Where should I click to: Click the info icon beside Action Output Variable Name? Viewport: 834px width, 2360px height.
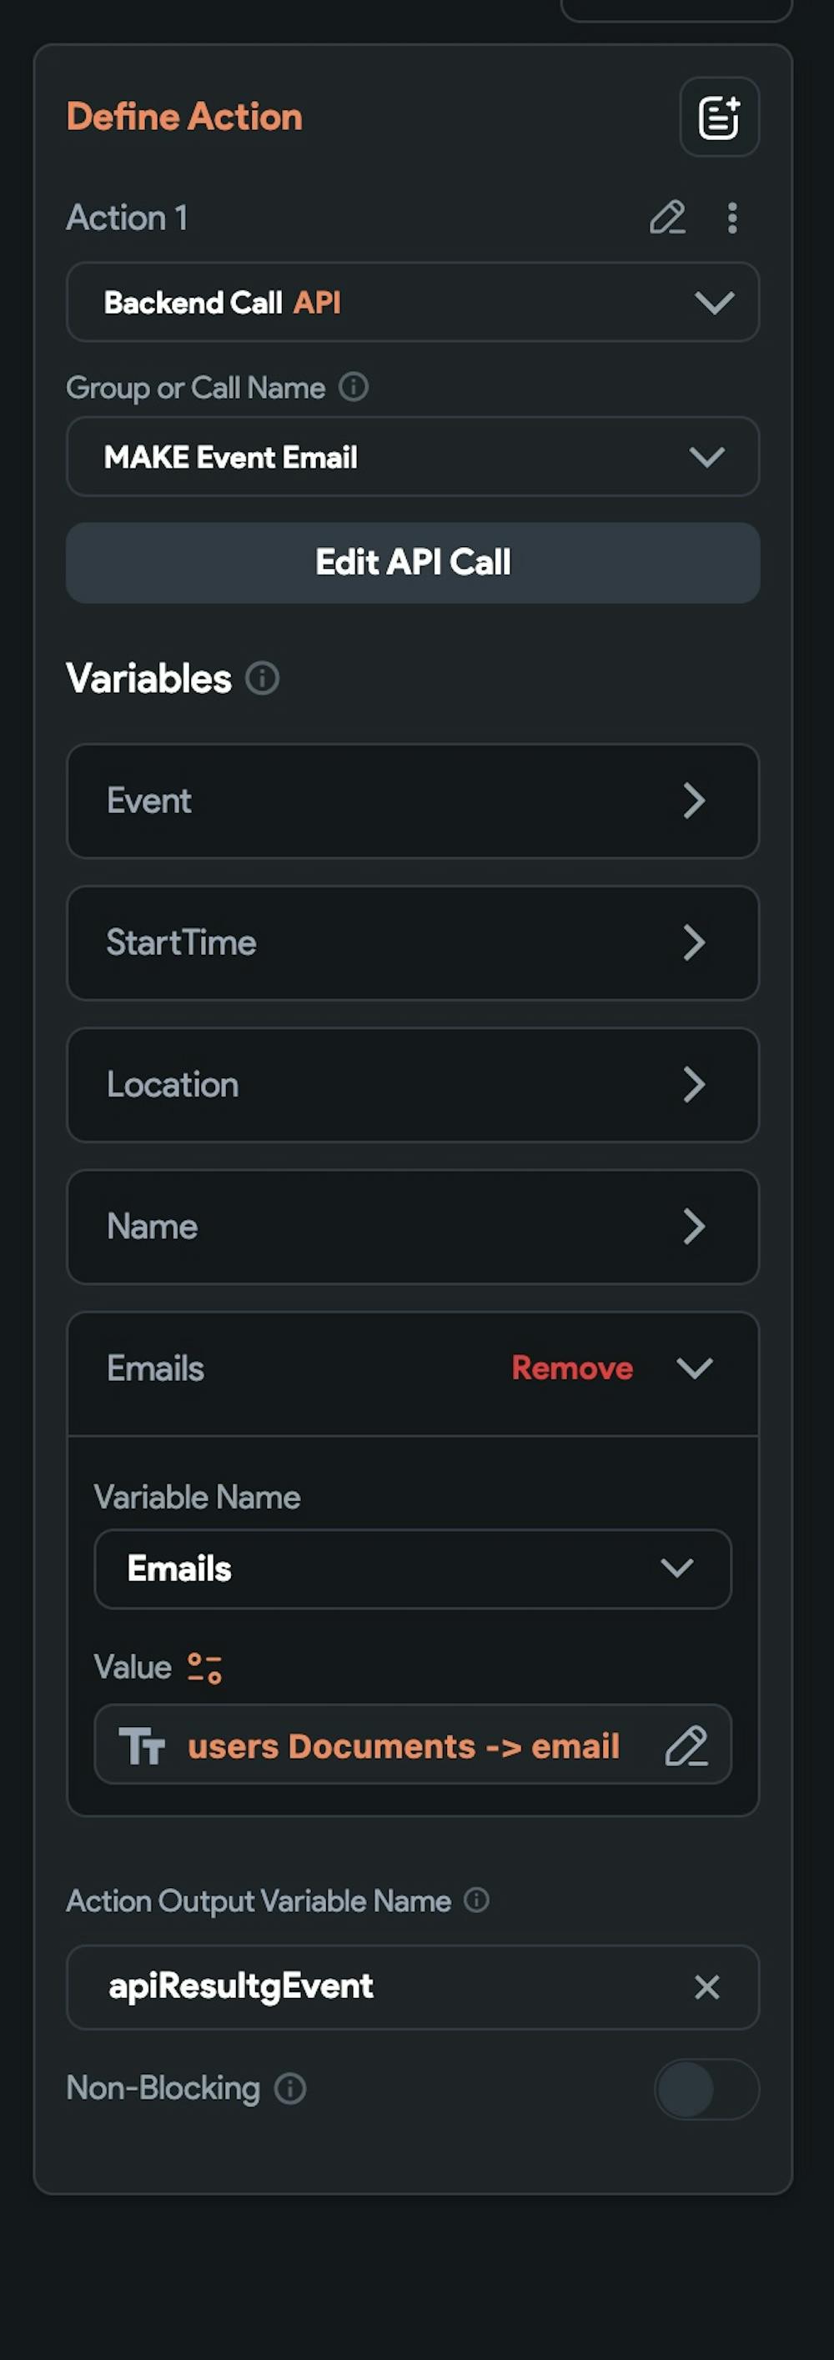(476, 1901)
